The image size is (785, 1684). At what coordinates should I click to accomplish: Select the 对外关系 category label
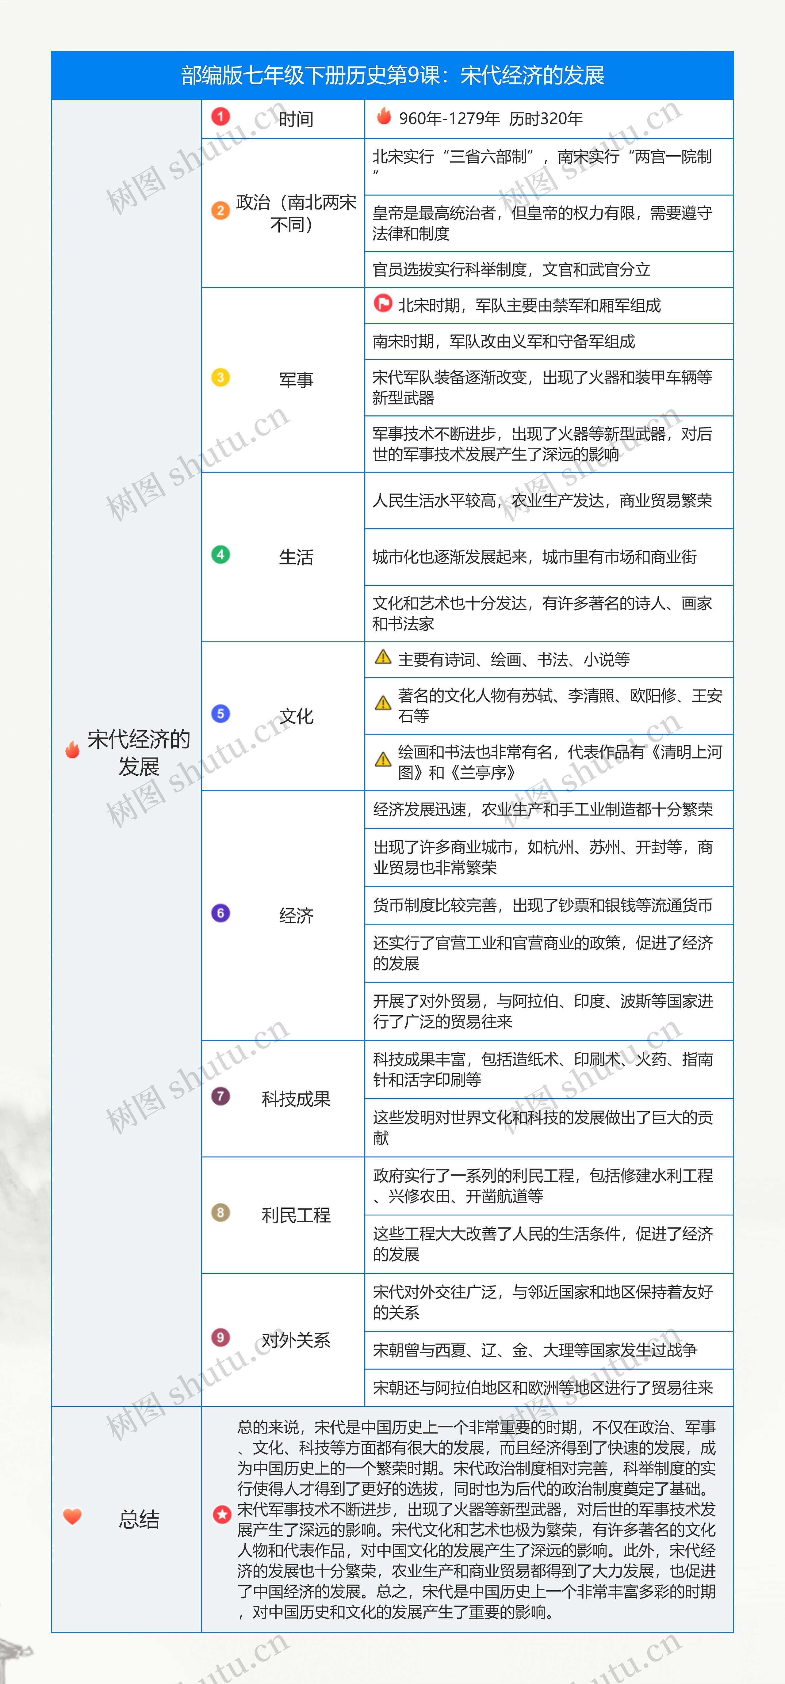(x=296, y=1340)
